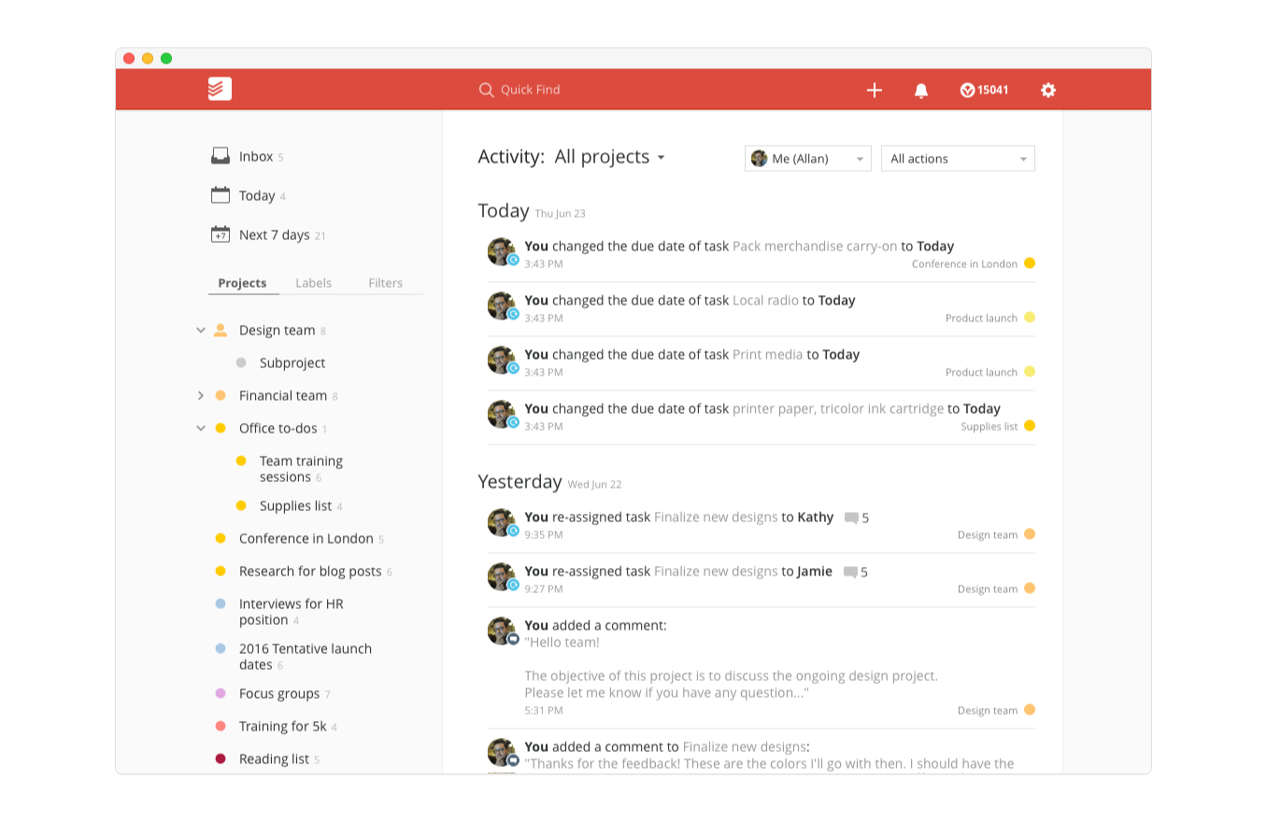
Task: Click the Todoist logo icon
Action: point(220,90)
